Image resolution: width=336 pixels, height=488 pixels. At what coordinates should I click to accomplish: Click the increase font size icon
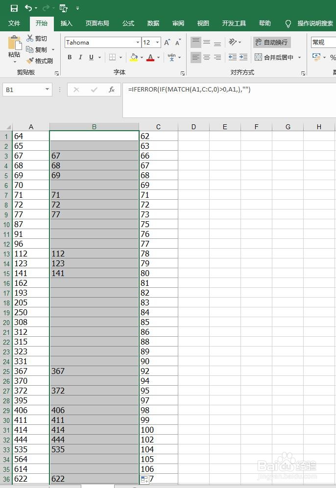point(167,42)
